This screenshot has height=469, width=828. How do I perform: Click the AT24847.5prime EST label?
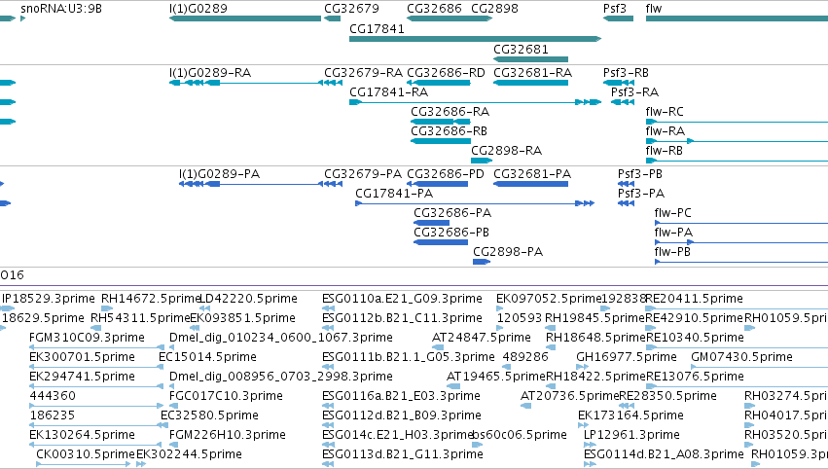click(481, 338)
